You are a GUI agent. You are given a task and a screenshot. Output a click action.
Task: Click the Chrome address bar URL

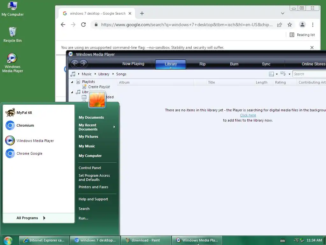click(x=187, y=25)
